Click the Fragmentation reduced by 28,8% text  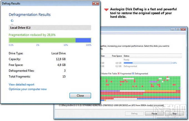pyautogui.click(x=32, y=35)
